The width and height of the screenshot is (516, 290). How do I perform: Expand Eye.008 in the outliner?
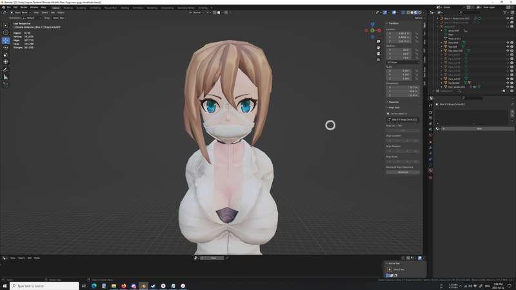click(442, 46)
